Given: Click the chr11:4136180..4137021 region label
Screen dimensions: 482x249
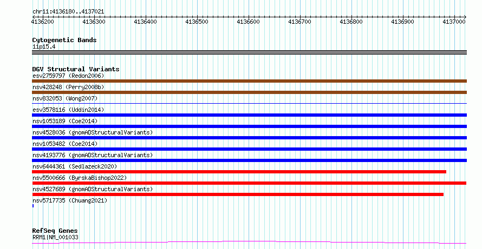Looking at the screenshot, I should coord(68,12).
